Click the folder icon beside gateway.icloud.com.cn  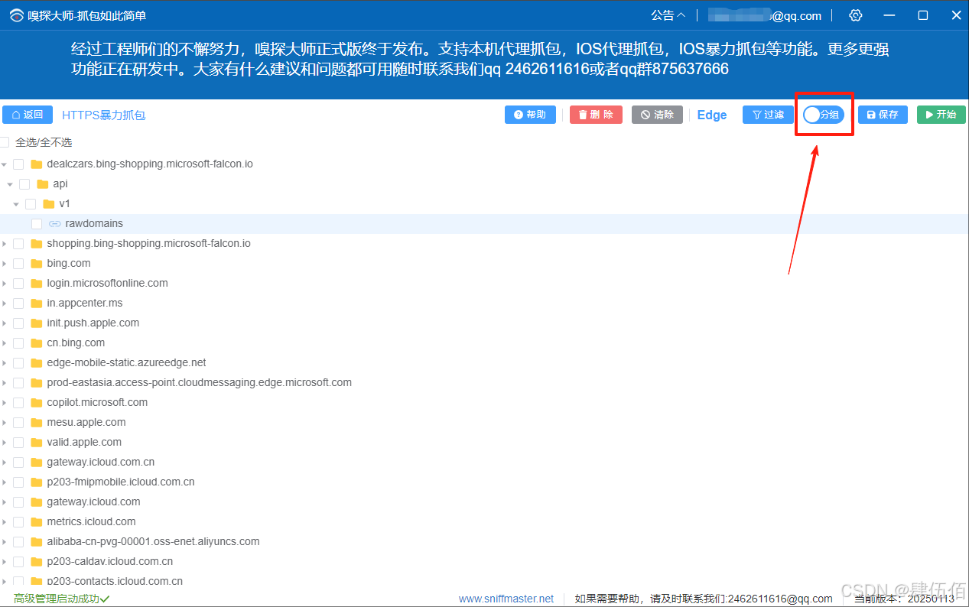pos(37,462)
